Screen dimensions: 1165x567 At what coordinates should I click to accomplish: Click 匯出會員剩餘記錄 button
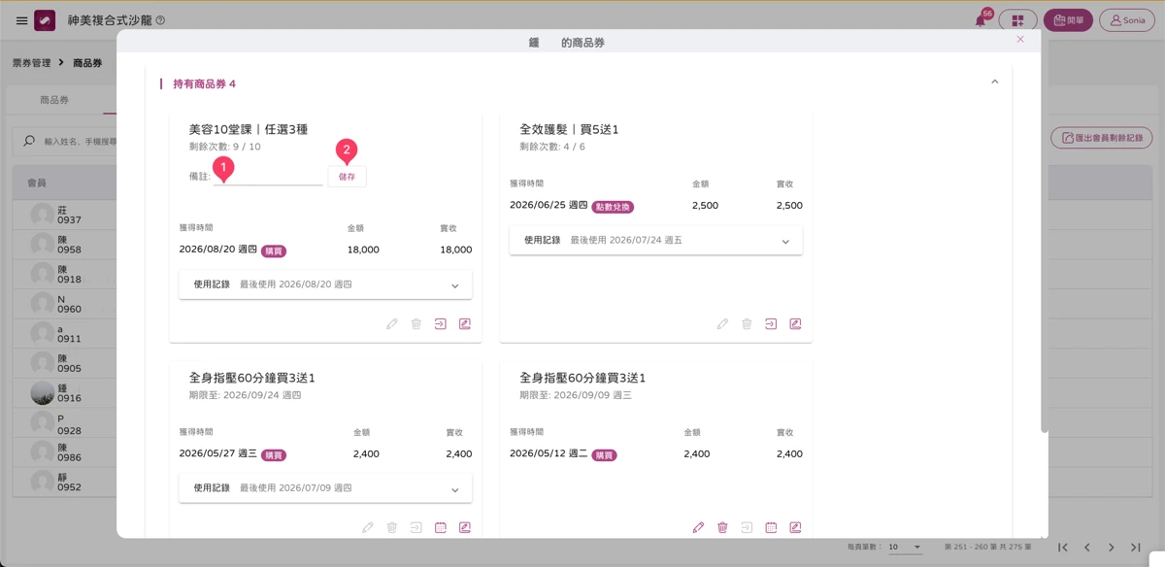click(1102, 139)
